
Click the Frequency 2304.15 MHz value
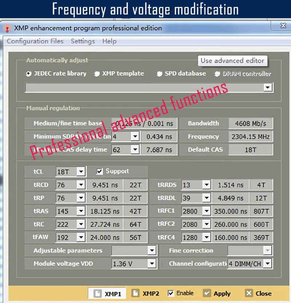click(x=251, y=137)
